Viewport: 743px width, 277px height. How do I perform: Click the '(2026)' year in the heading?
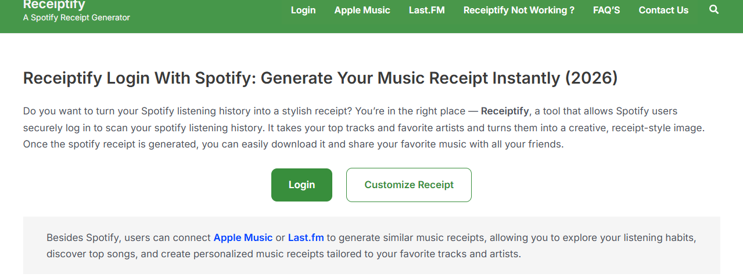[x=591, y=78]
